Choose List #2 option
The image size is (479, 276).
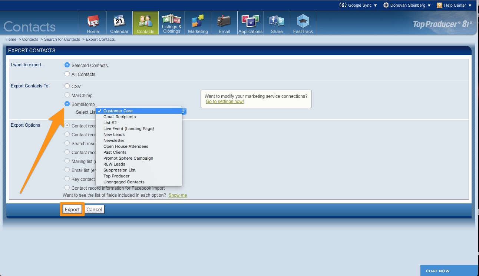click(x=139, y=123)
